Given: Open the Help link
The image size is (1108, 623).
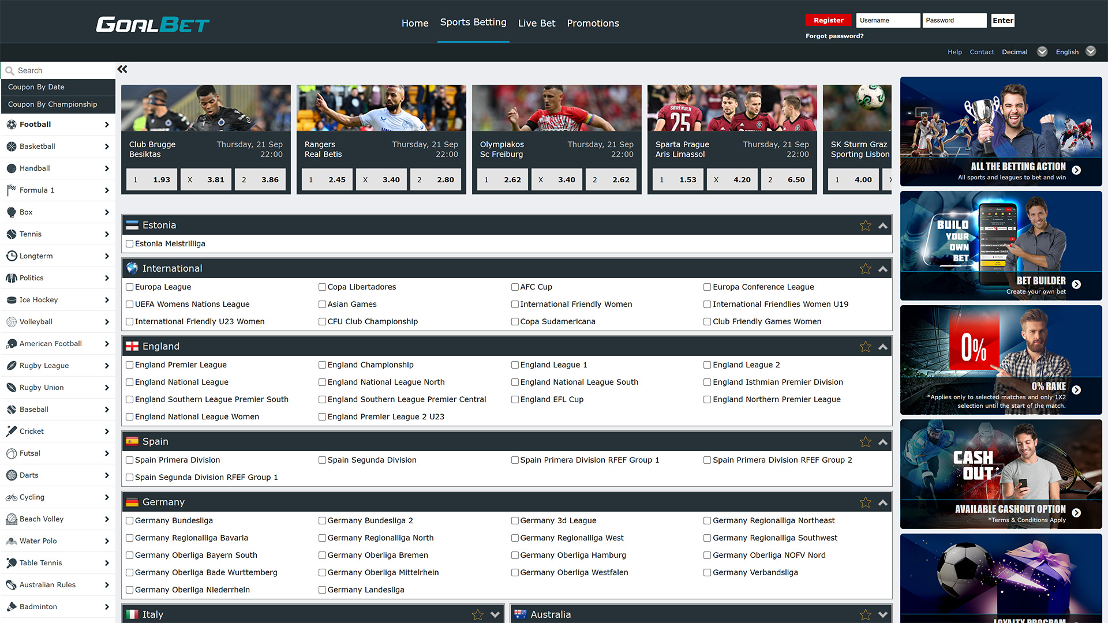Looking at the screenshot, I should pos(954,52).
